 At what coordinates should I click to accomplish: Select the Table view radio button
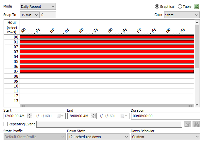[180, 7]
